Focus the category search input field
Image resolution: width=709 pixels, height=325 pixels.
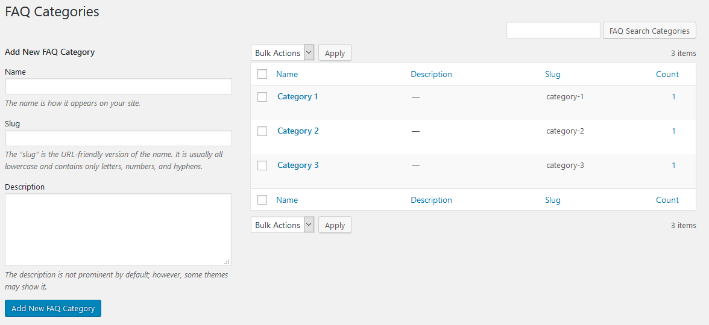553,30
